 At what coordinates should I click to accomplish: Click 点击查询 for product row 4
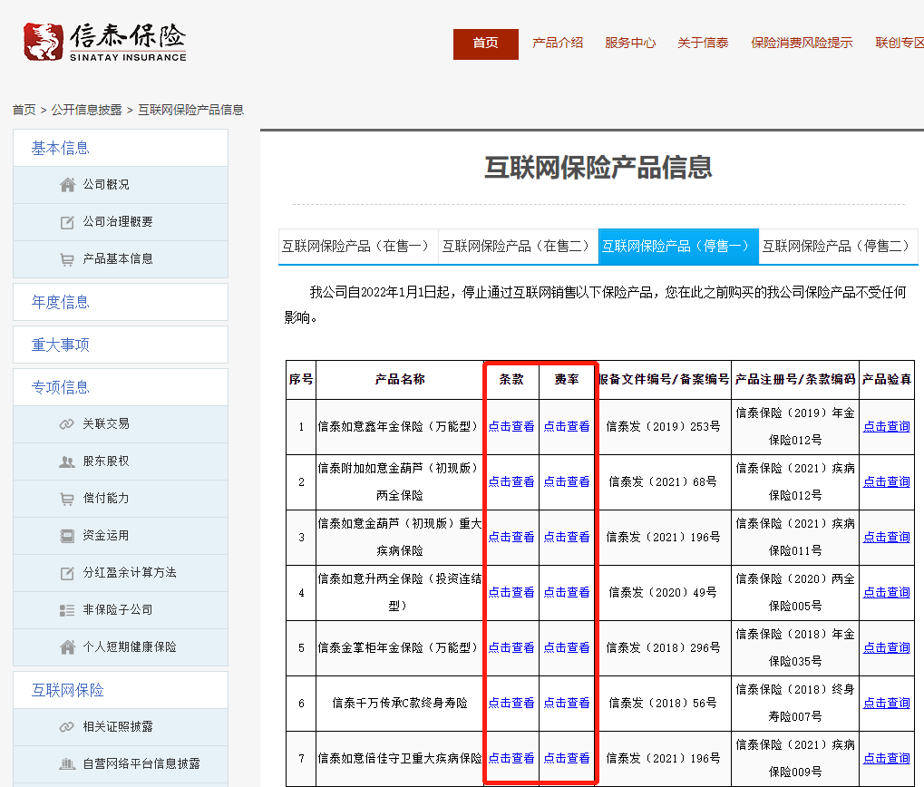pyautogui.click(x=886, y=593)
